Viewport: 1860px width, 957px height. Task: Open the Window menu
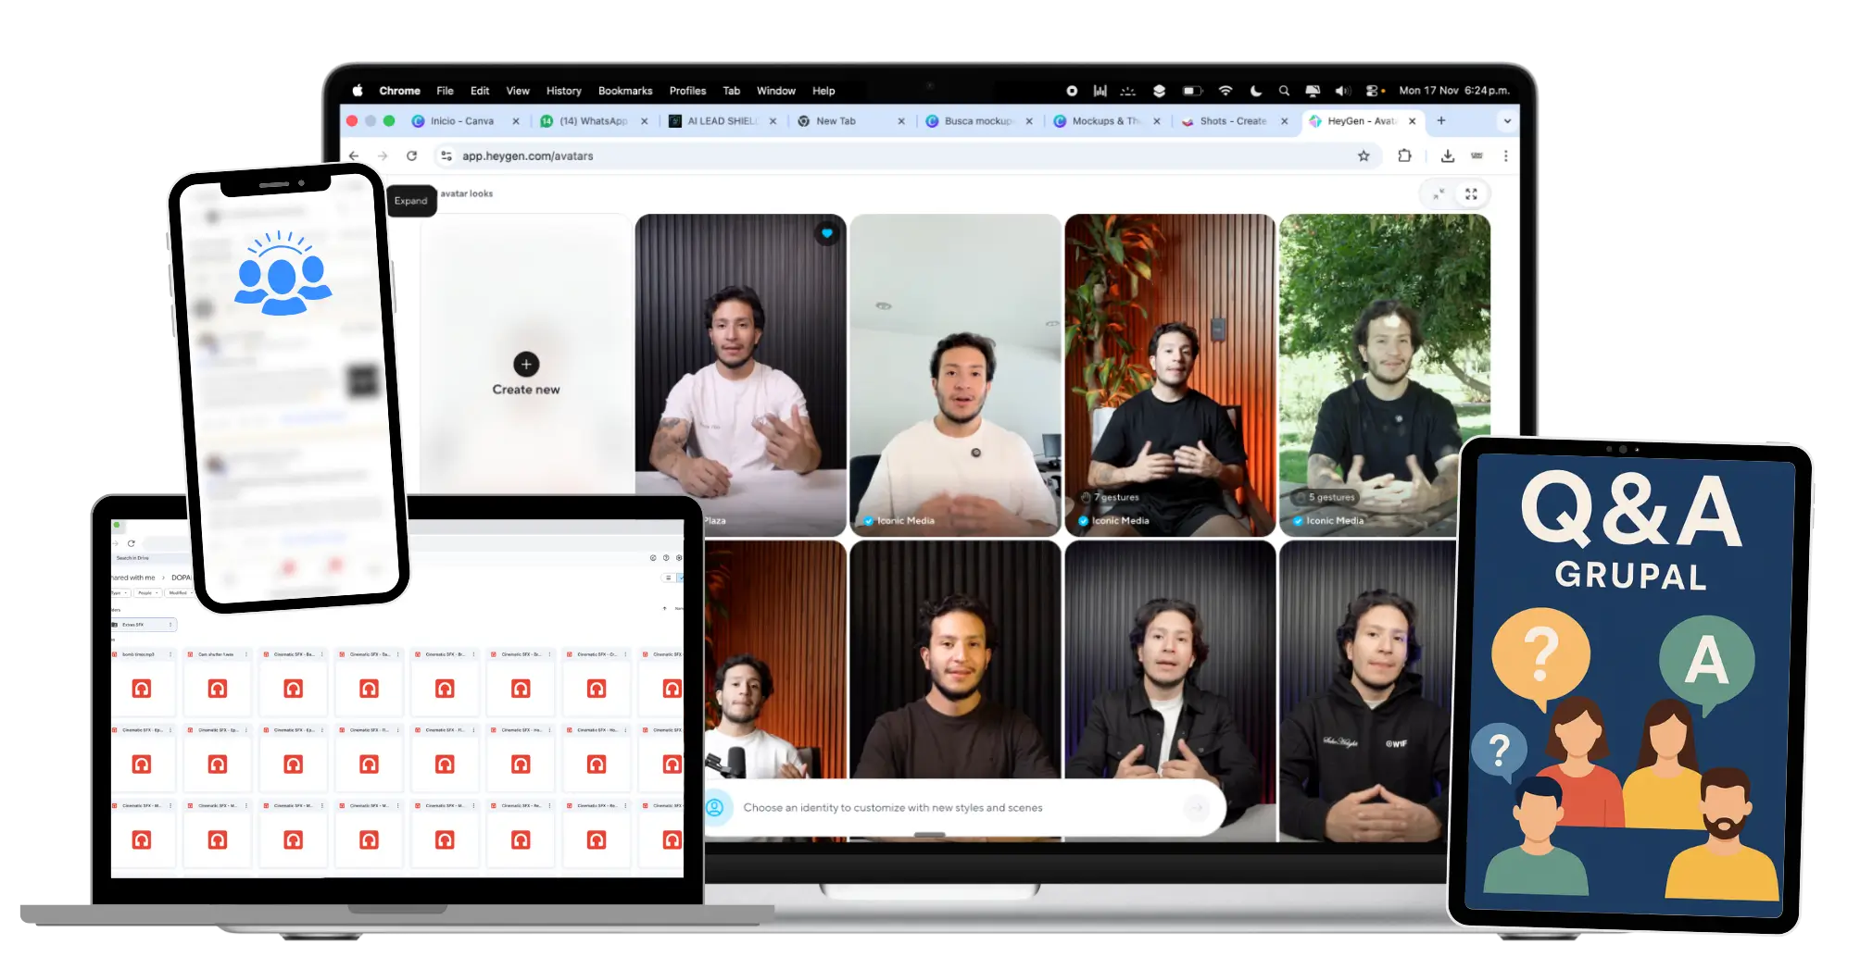[x=776, y=91]
